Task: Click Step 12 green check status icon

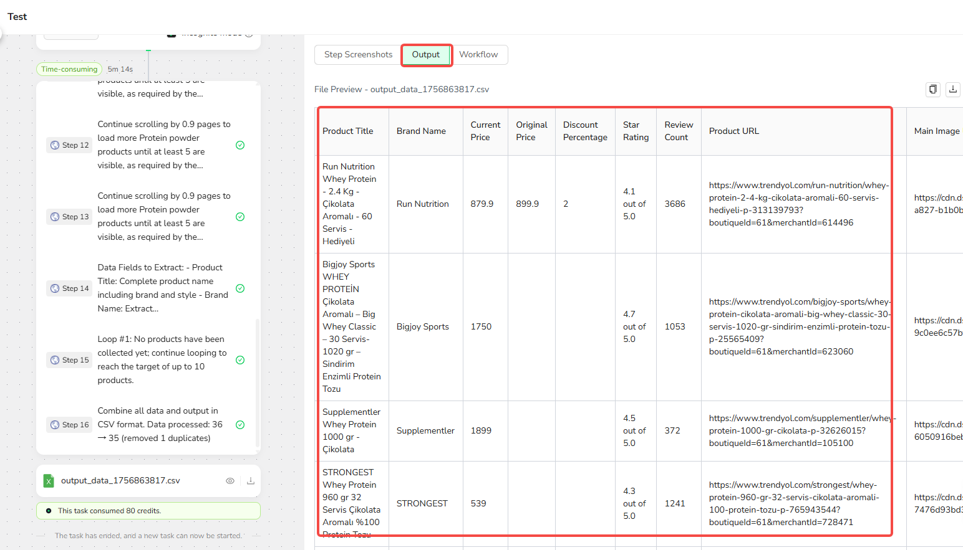Action: coord(240,145)
